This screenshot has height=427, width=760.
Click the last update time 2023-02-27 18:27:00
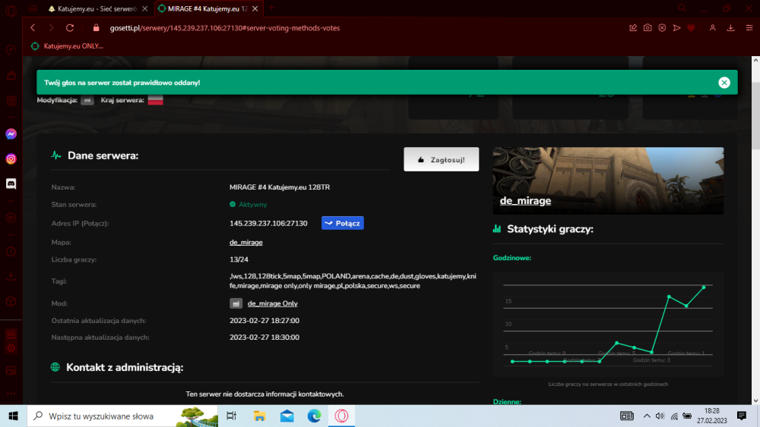tap(264, 321)
